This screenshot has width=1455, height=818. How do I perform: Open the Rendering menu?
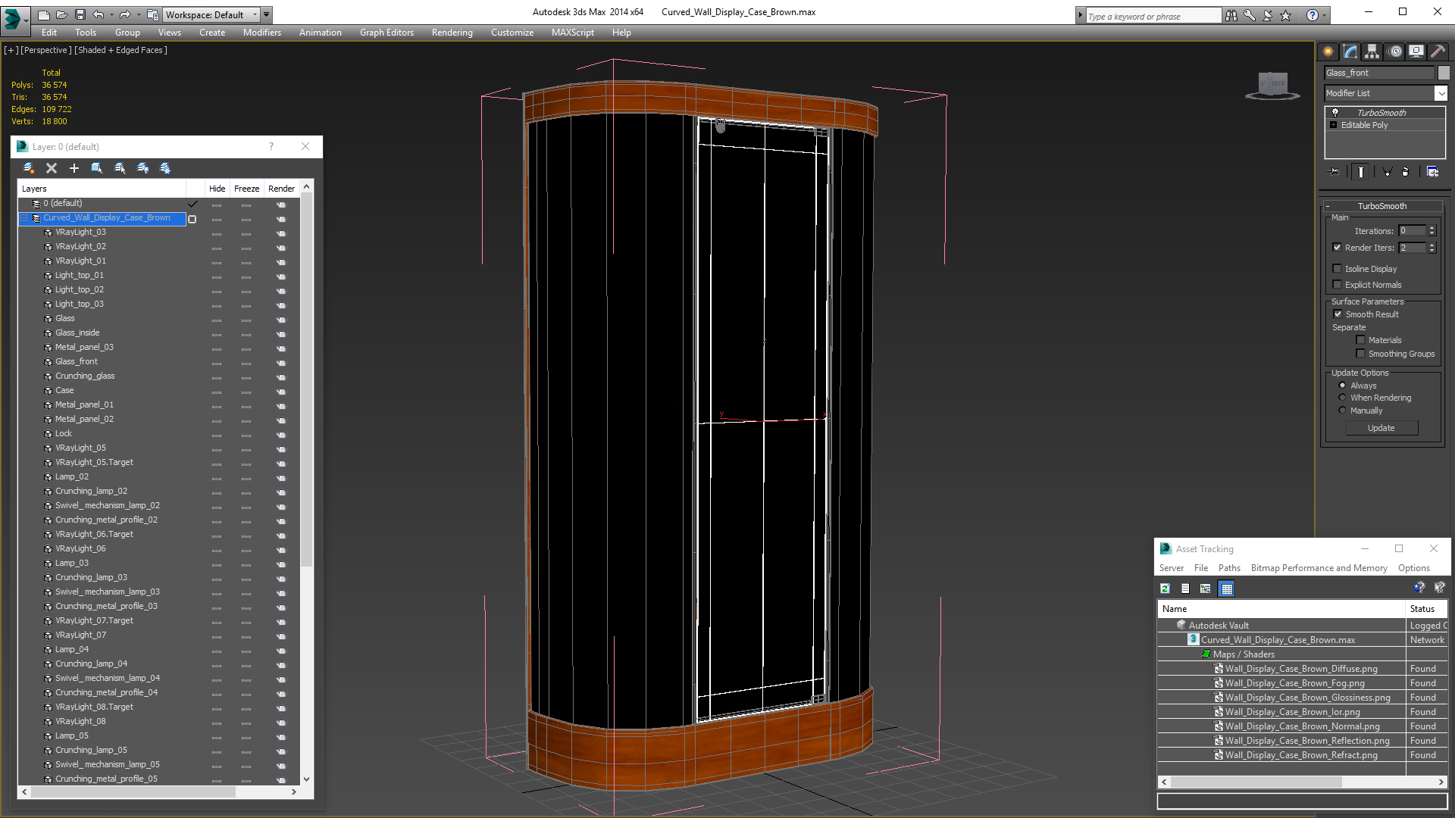[452, 33]
